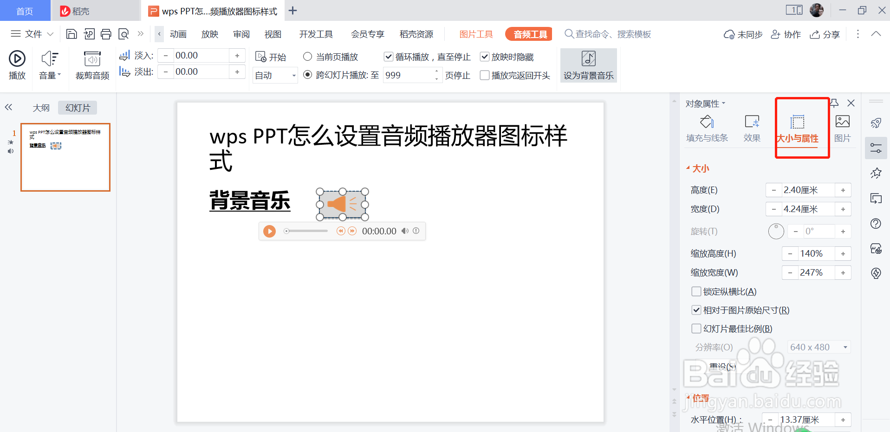This screenshot has width=890, height=432.
Task: Click the info icon in the audio player bar
Action: pos(416,231)
